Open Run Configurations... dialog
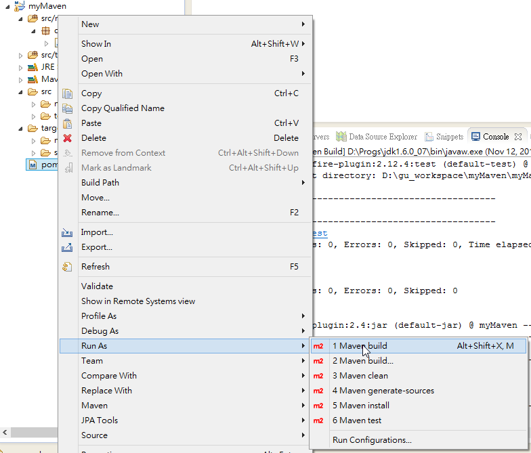531x453 pixels. pyautogui.click(x=419, y=440)
